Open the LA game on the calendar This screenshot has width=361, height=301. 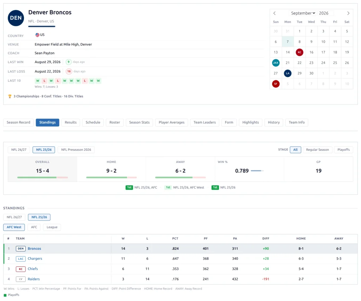click(x=288, y=73)
